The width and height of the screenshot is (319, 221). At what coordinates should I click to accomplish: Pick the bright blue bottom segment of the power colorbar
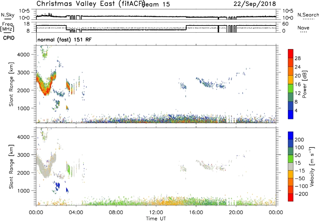(x=291, y=114)
